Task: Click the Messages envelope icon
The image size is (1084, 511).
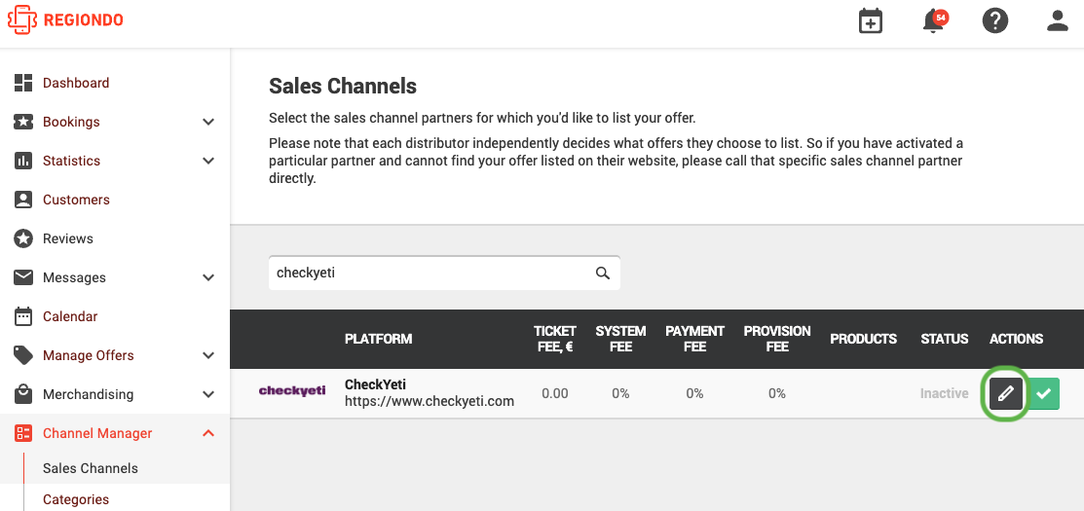Action: point(23,277)
